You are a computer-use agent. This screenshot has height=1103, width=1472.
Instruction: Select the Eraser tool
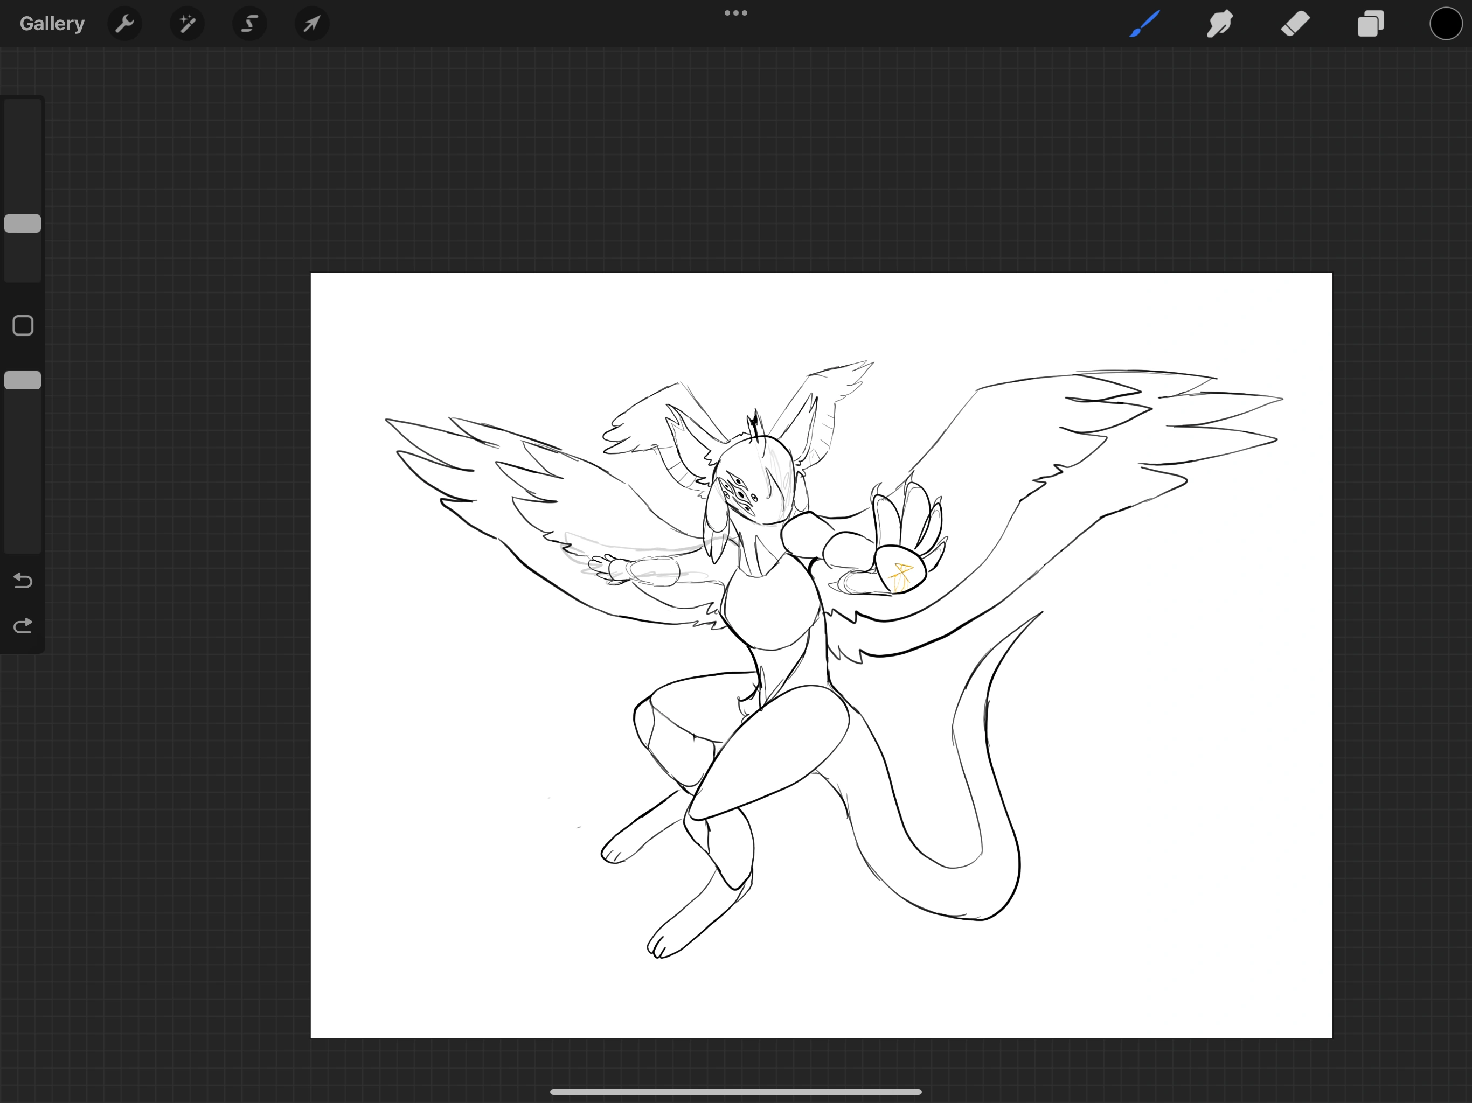click(x=1295, y=24)
